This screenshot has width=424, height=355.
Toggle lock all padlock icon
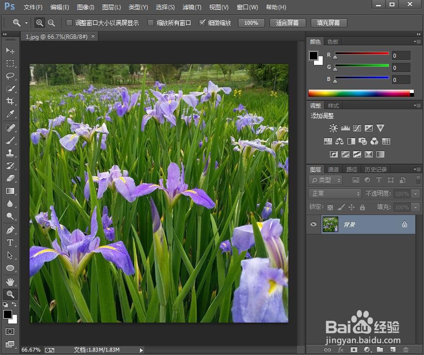[362, 207]
